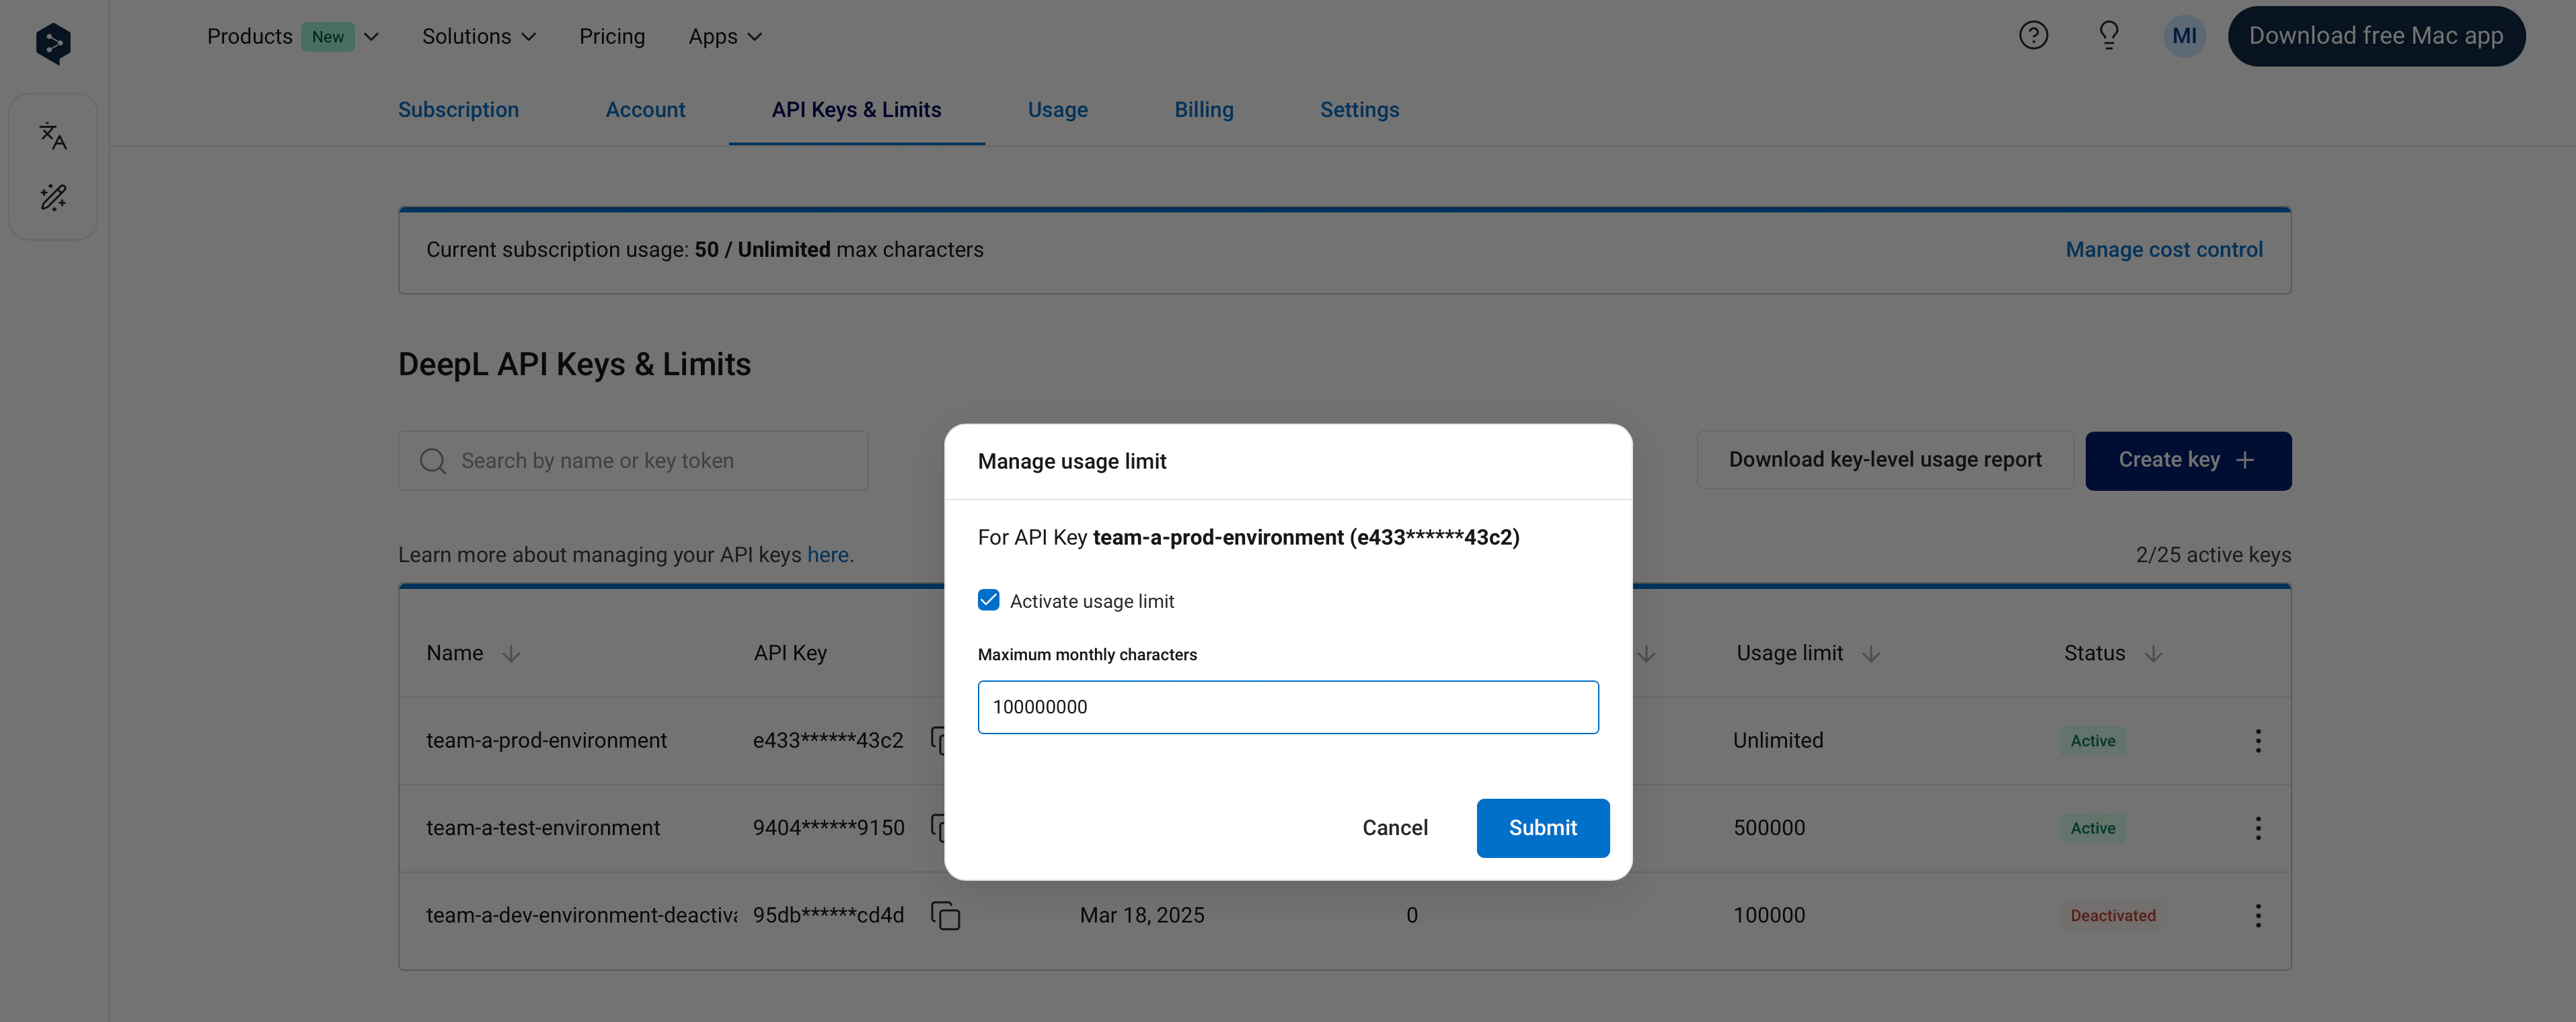Click the DeepL logo icon
This screenshot has width=2576, height=1022.
(x=53, y=43)
